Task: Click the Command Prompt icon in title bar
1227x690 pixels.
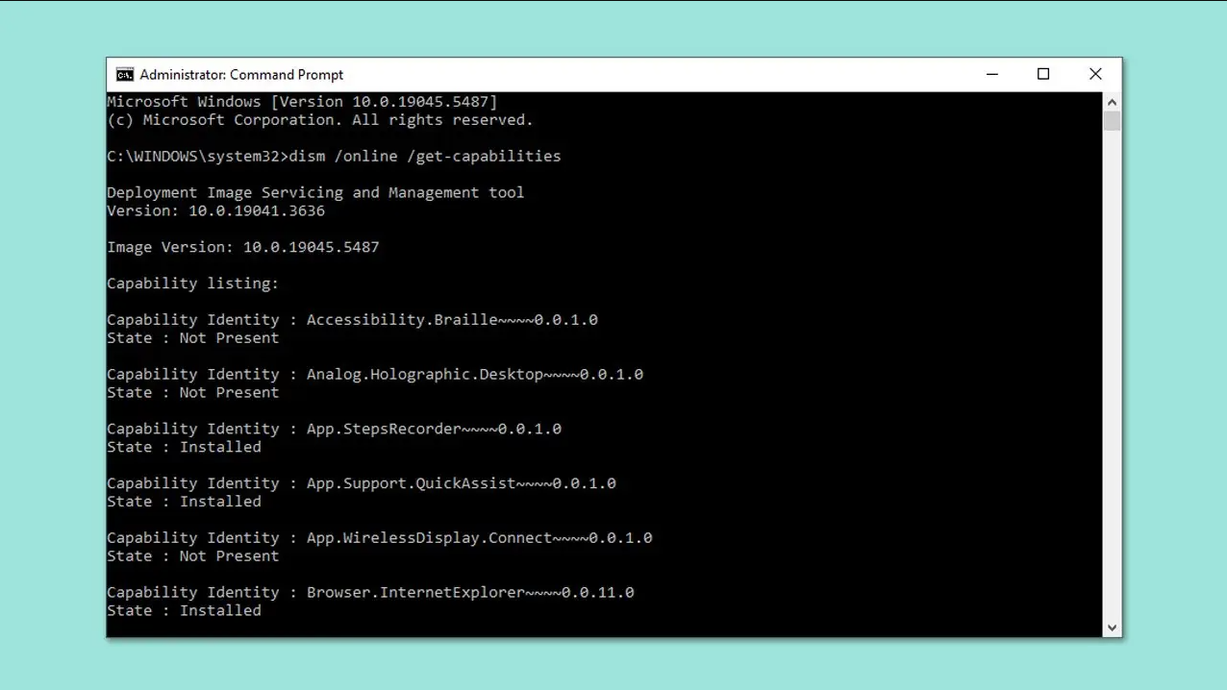Action: [125, 75]
